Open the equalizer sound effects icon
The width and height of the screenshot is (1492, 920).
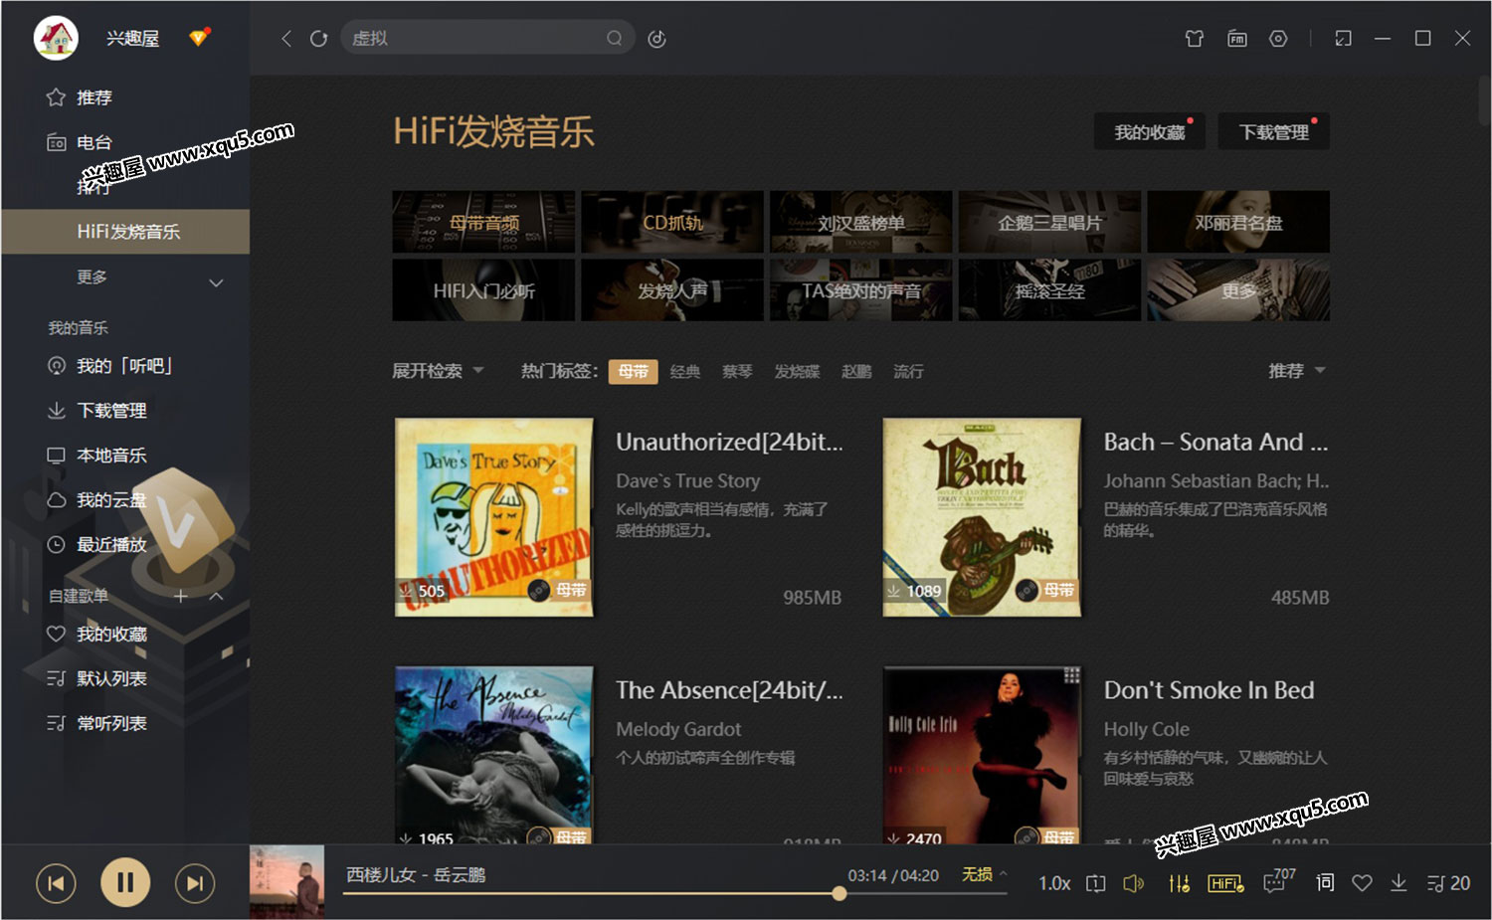[1179, 883]
